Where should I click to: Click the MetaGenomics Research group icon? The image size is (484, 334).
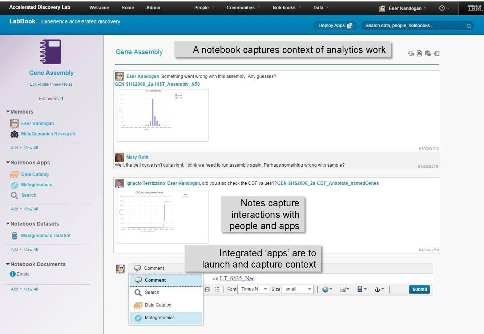click(x=15, y=134)
